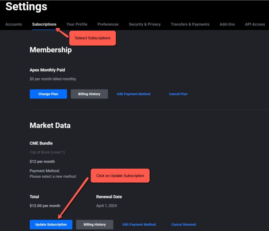Click the 'Please select a new method' text

pyautogui.click(x=53, y=176)
